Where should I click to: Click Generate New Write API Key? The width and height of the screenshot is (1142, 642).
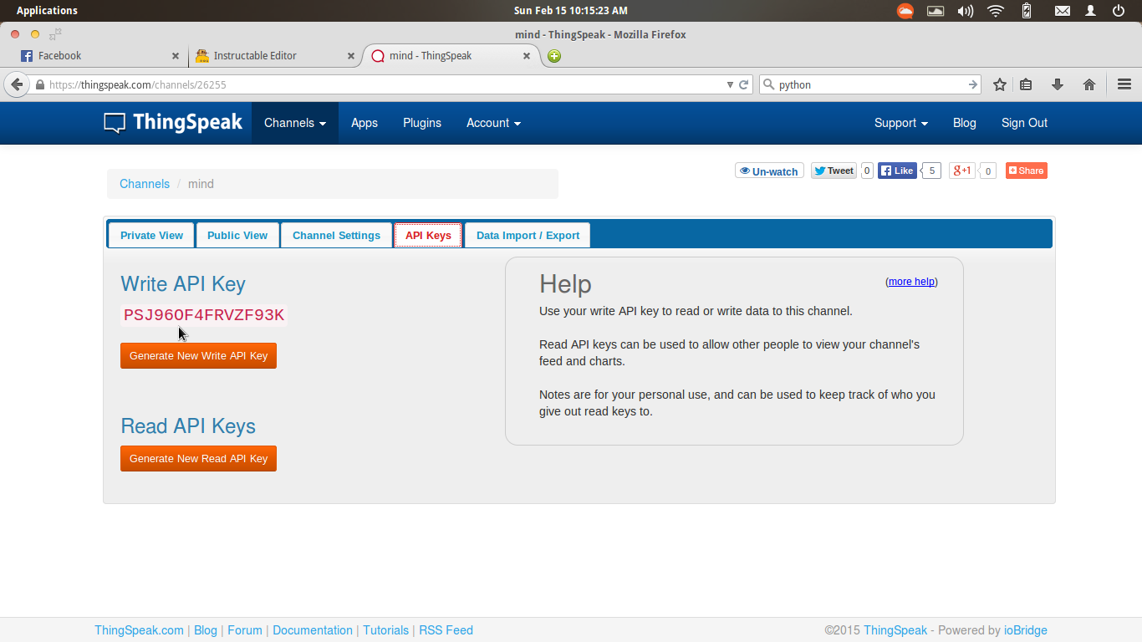coord(198,355)
